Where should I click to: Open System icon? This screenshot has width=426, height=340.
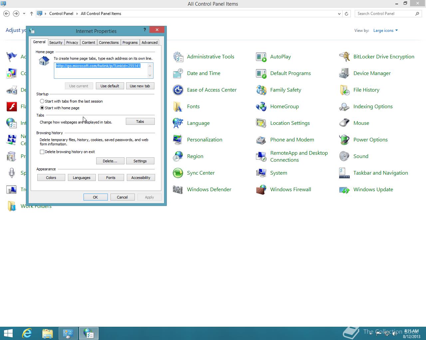coord(261,173)
